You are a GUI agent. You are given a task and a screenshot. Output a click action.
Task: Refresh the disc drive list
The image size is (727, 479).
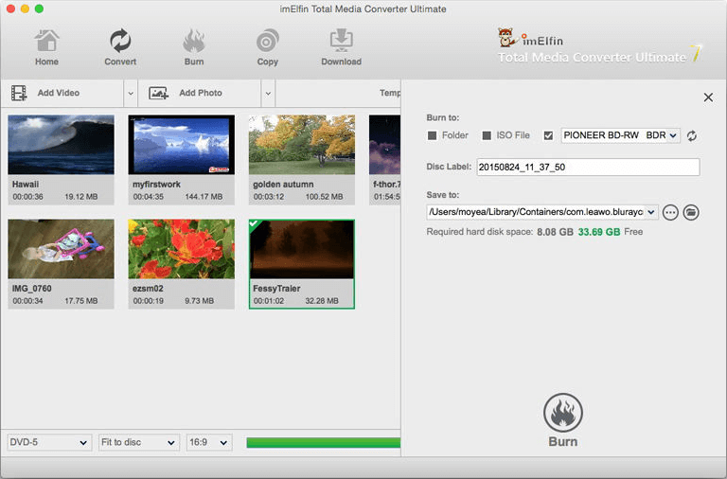pos(692,136)
